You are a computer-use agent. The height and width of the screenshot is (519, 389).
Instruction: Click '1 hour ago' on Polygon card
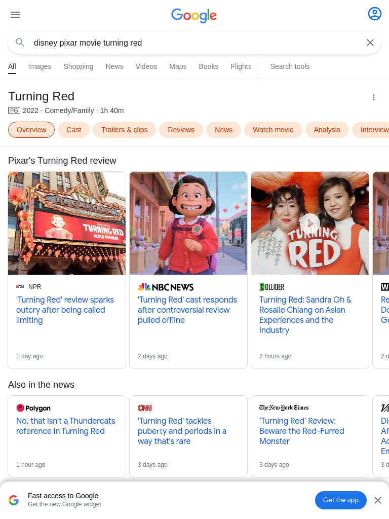point(31,465)
